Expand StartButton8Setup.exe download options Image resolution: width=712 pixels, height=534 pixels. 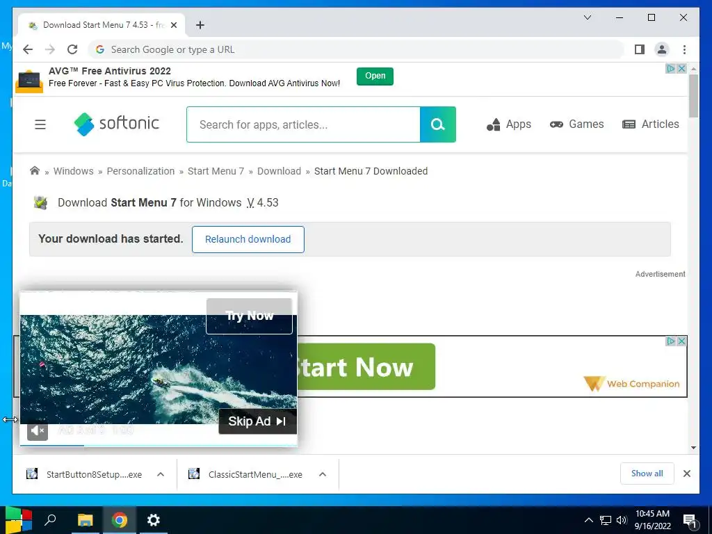click(x=161, y=474)
